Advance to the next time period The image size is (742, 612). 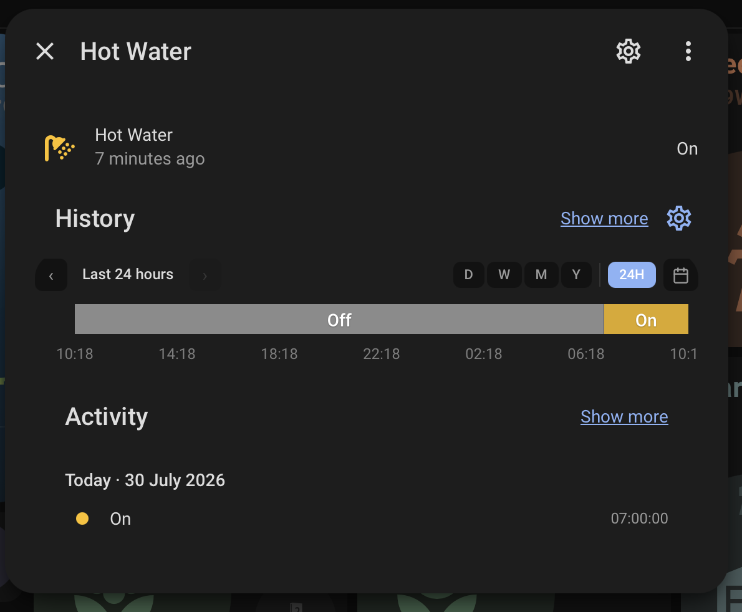205,275
